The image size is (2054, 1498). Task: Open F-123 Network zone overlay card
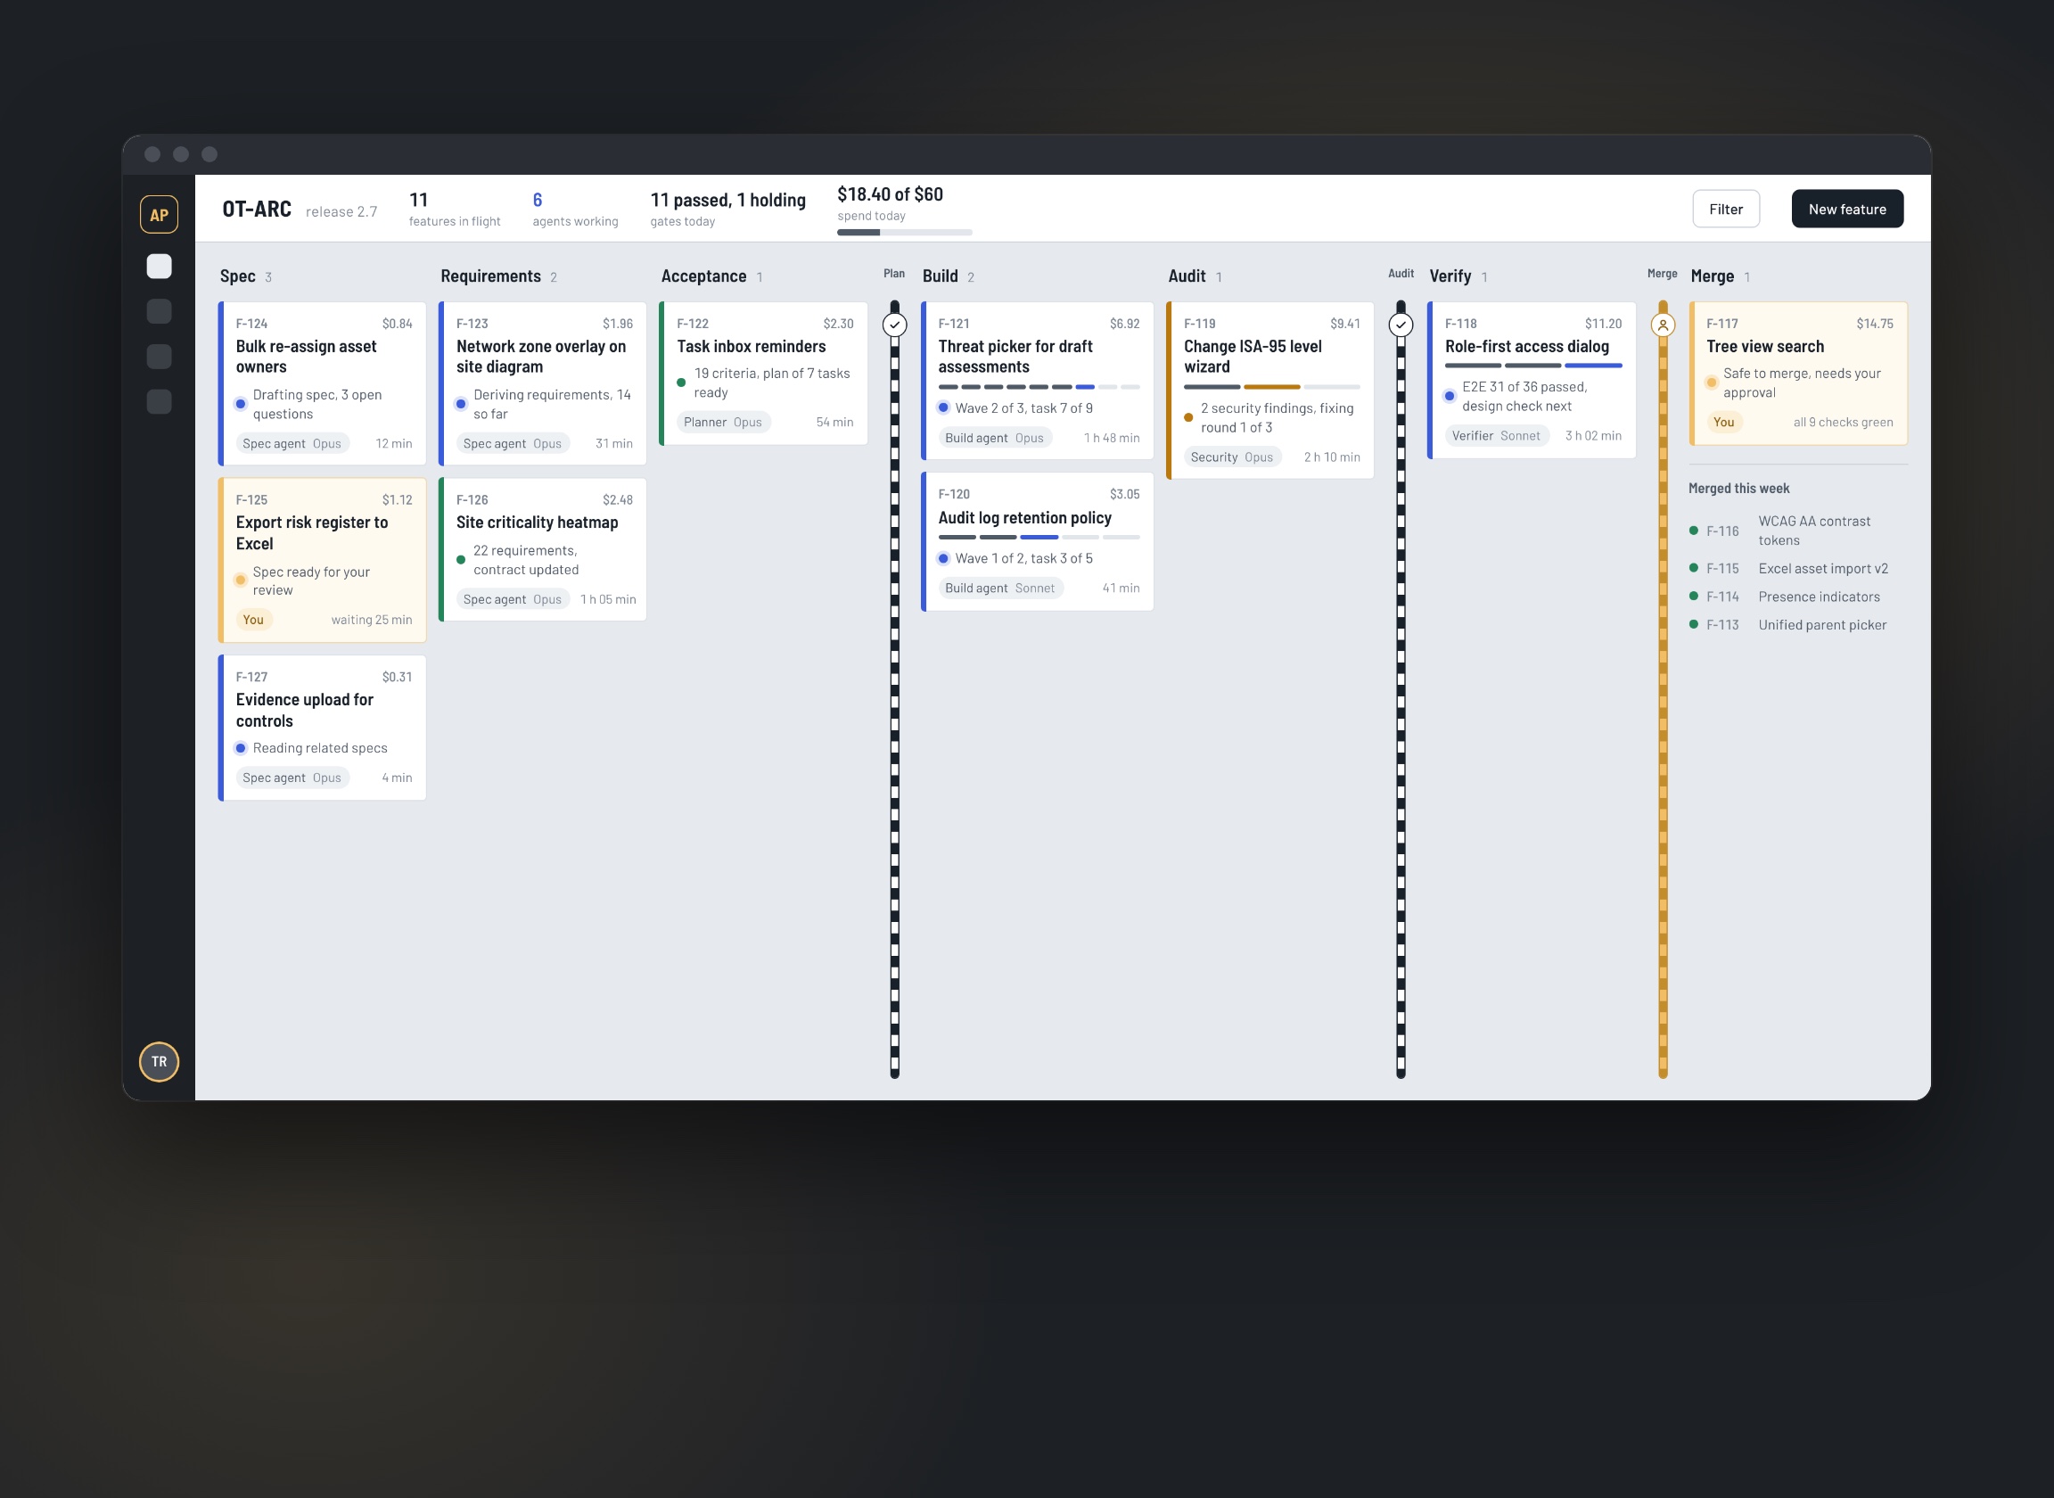(543, 383)
